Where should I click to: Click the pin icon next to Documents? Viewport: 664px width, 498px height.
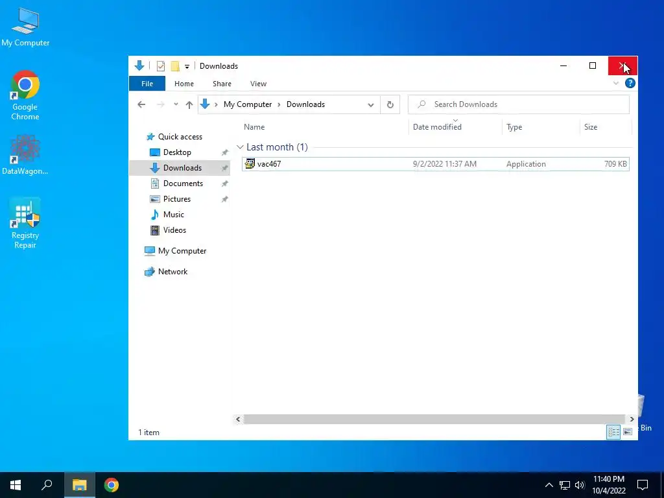pyautogui.click(x=225, y=184)
